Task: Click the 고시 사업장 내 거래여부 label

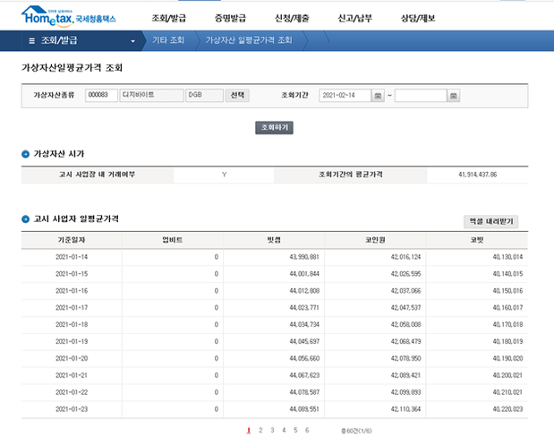Action: (x=97, y=175)
